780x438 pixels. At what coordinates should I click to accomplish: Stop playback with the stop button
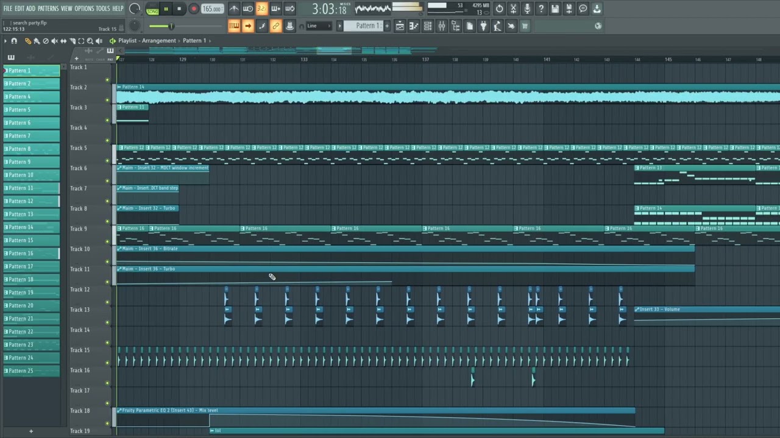pos(179,9)
